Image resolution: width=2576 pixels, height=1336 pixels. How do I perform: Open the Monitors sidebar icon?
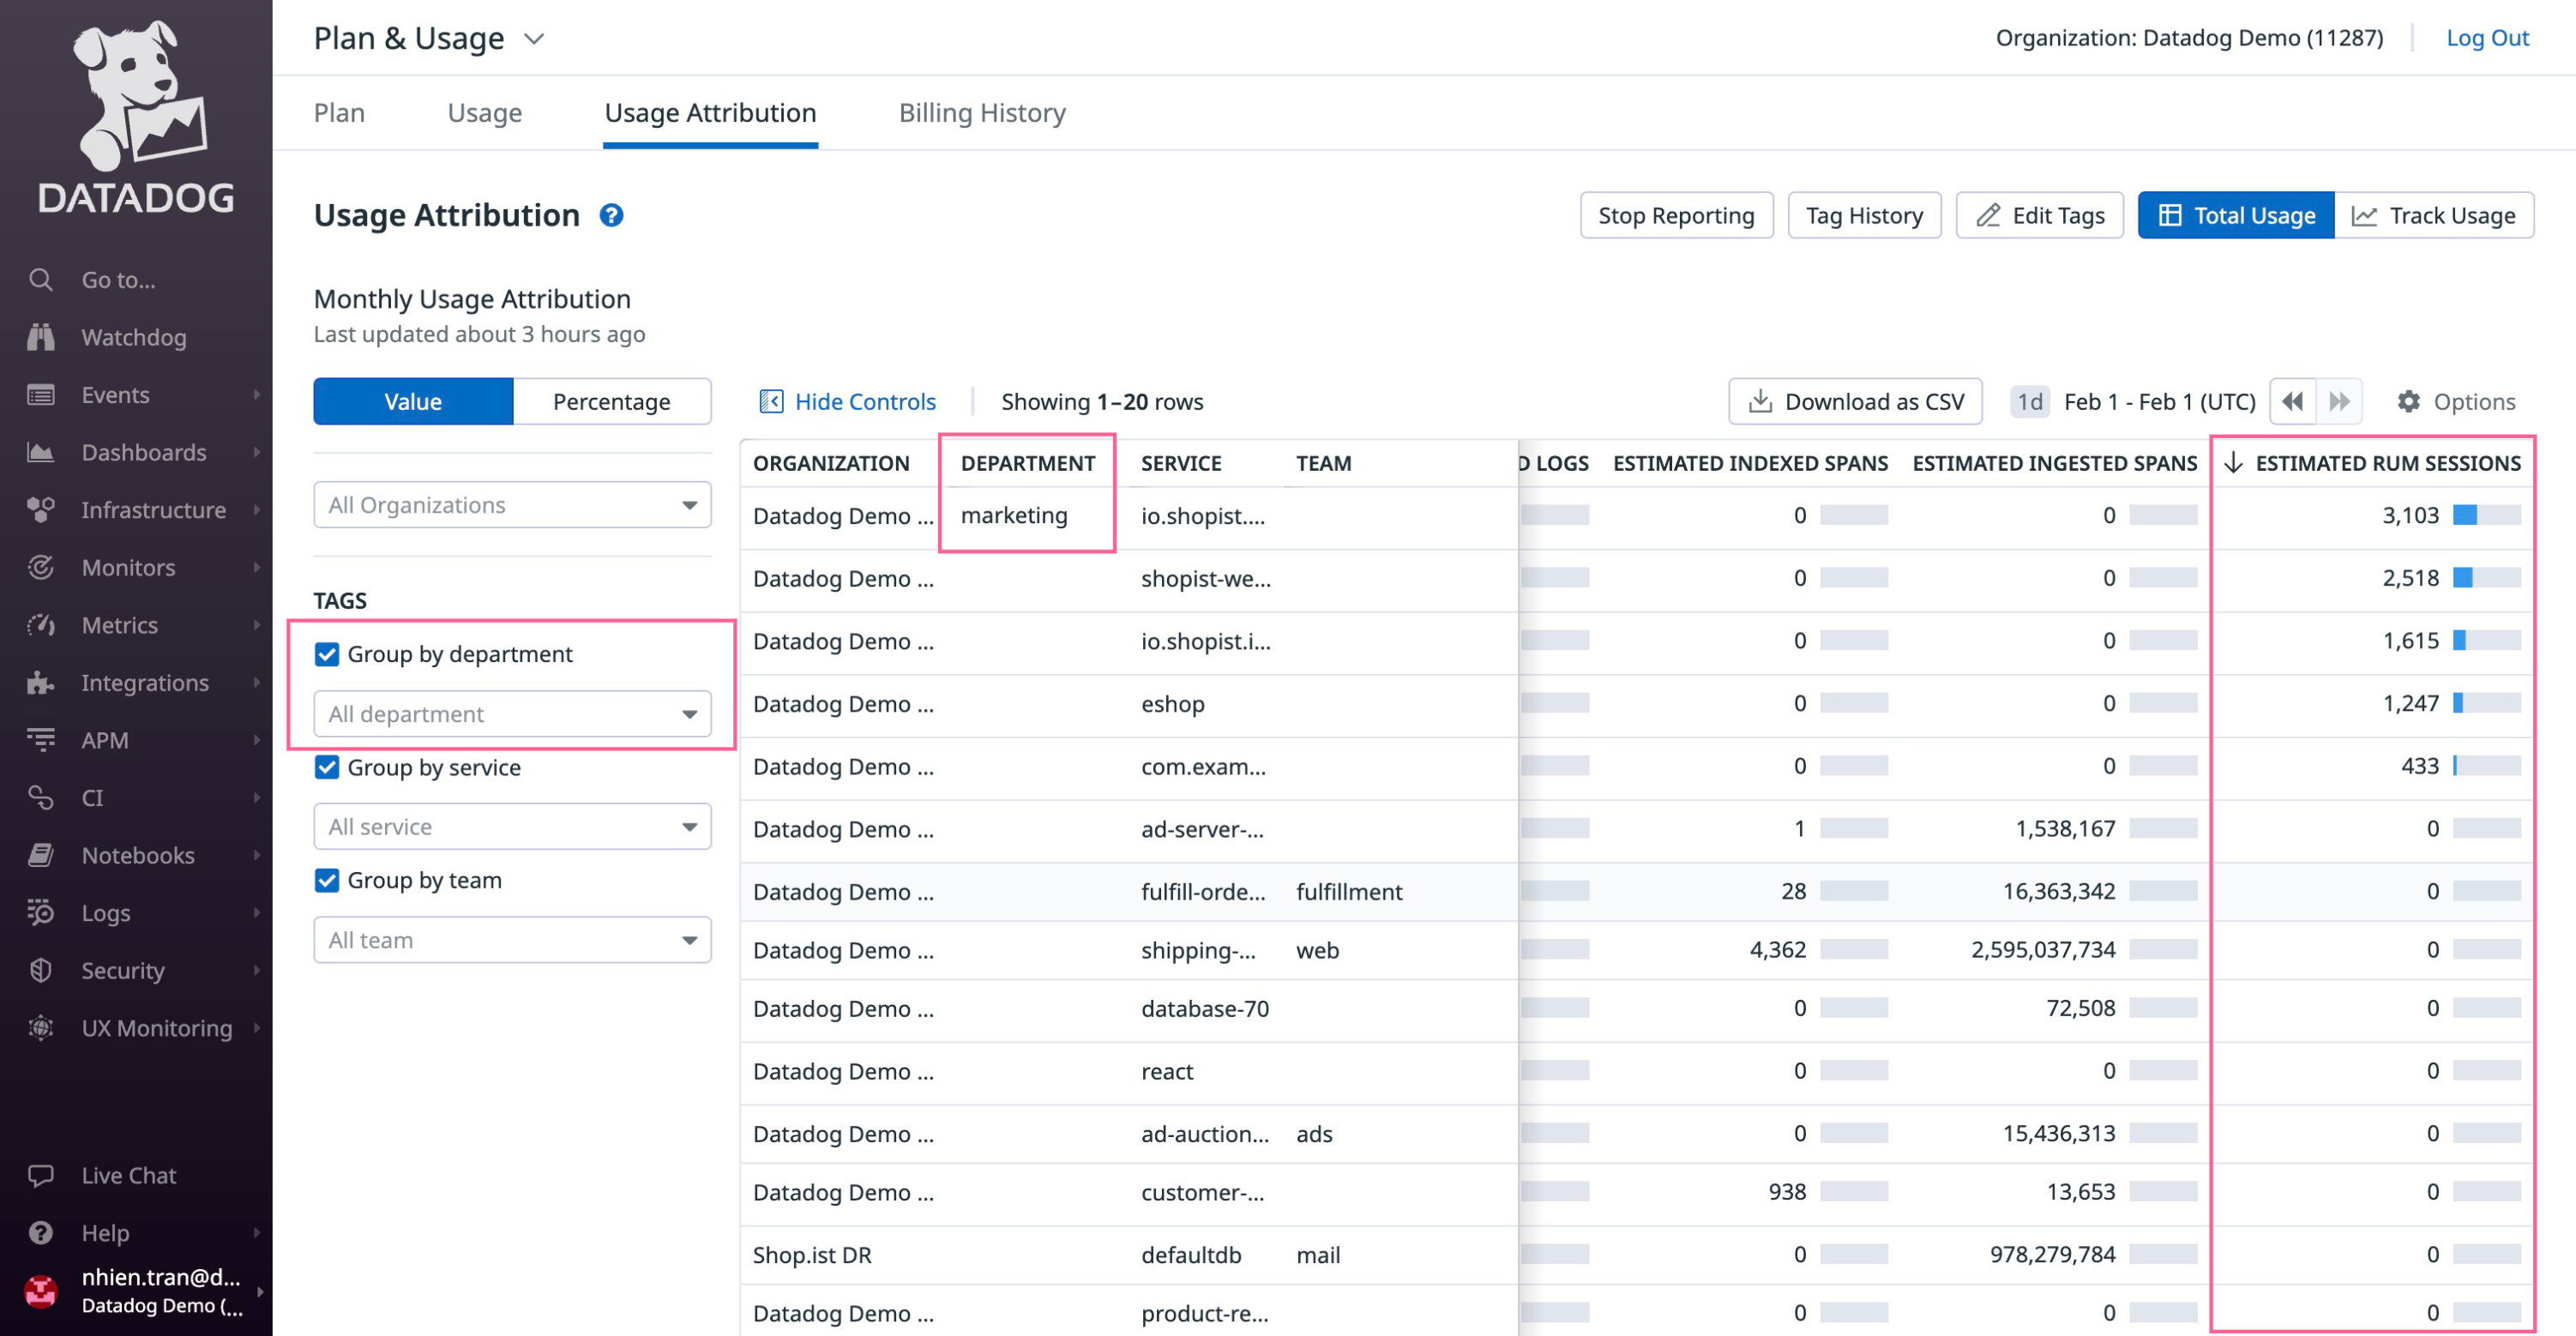click(x=41, y=567)
